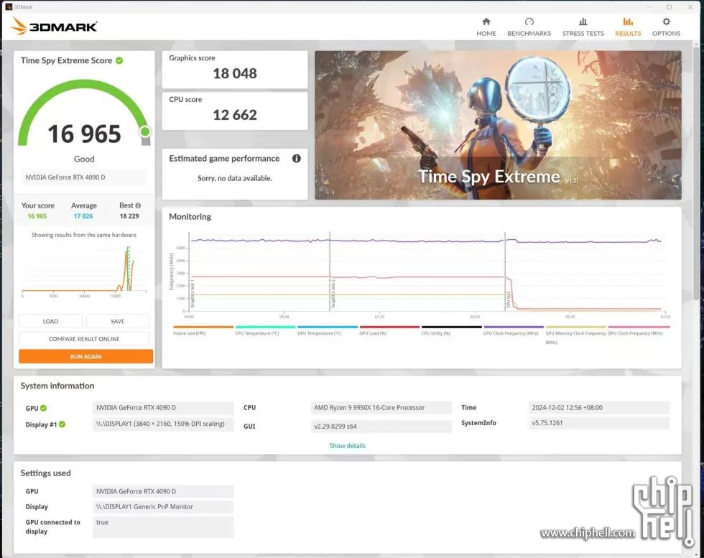Select the RESULTS tab
The height and width of the screenshot is (558, 704).
[x=628, y=27]
